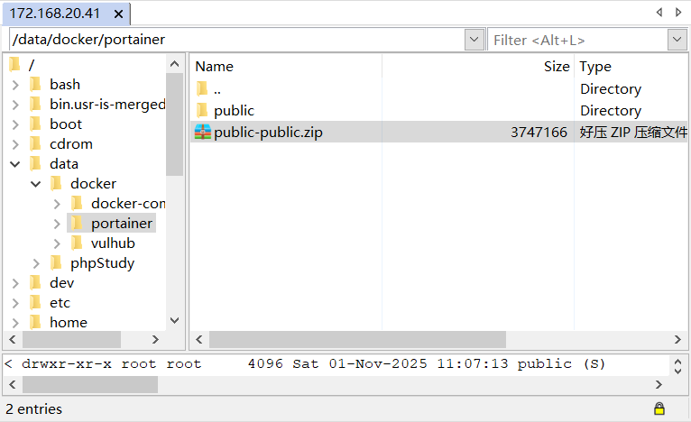The height and width of the screenshot is (422, 691).
Task: Click the root folder icon in tree
Action: (x=14, y=65)
